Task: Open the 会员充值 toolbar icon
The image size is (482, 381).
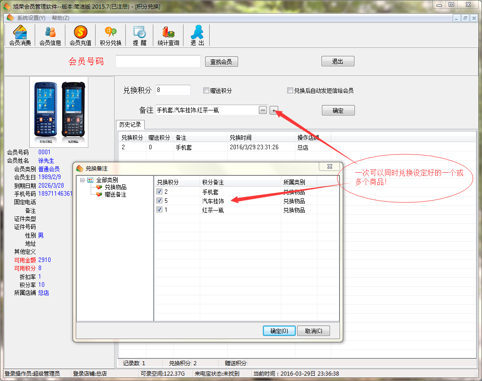Action: (x=80, y=35)
